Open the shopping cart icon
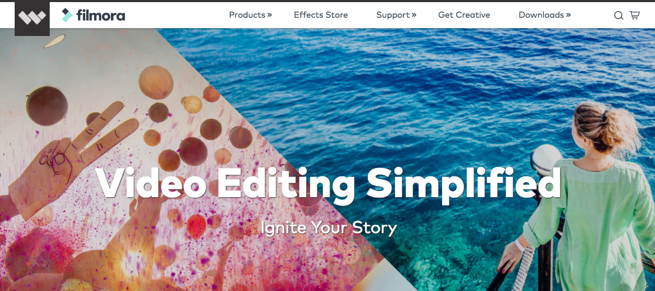 pyautogui.click(x=635, y=15)
